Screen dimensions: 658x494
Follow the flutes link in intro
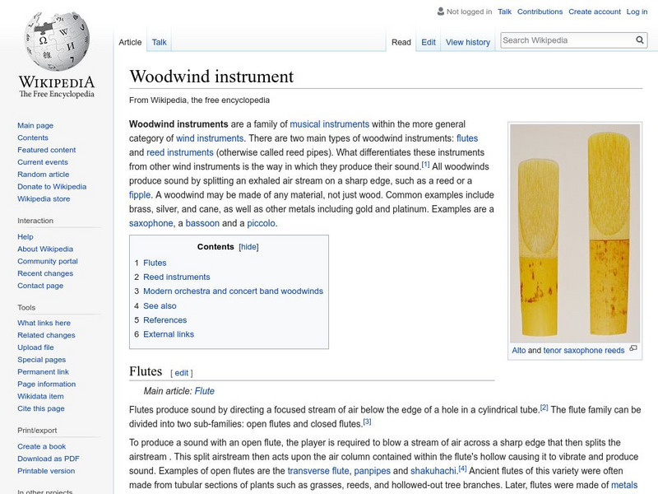(x=467, y=138)
